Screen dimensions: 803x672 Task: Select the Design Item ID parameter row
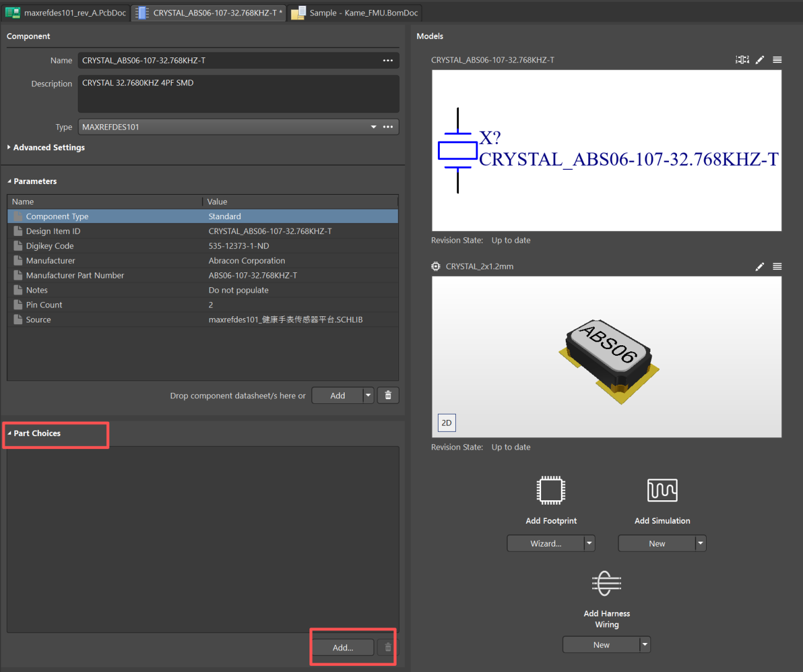point(203,232)
